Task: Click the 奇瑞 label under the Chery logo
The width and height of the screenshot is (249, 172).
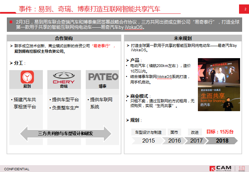Action: [64, 86]
